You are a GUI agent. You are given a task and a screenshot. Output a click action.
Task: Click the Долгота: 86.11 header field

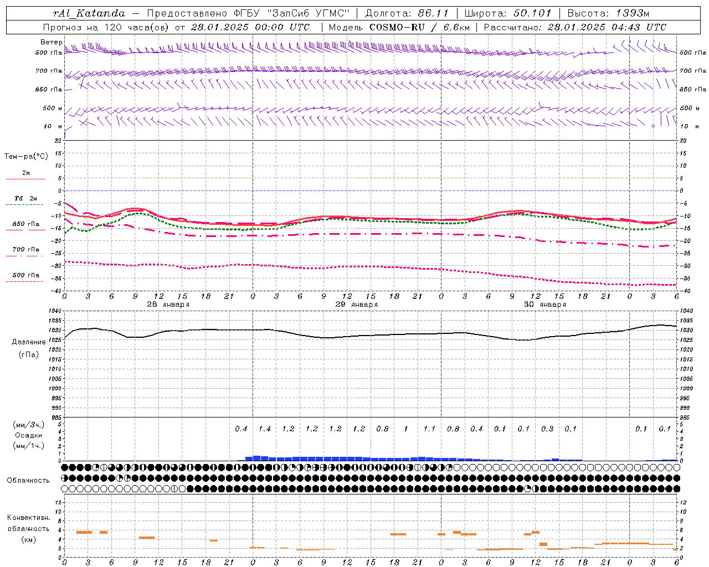[x=407, y=13]
